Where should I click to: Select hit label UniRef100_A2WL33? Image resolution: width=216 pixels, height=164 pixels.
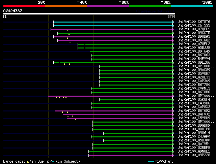(x=194, y=77)
